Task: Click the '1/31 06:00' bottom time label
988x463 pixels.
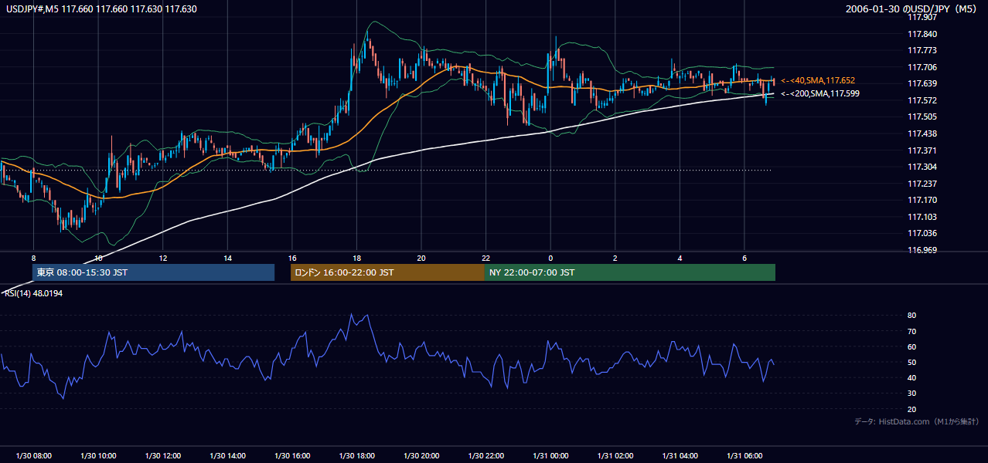Action: [x=744, y=456]
